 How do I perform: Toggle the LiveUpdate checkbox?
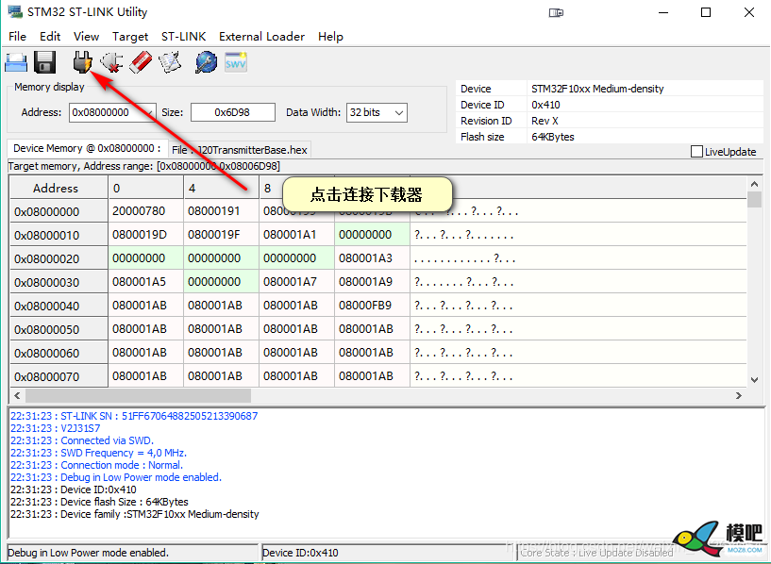pyautogui.click(x=696, y=151)
